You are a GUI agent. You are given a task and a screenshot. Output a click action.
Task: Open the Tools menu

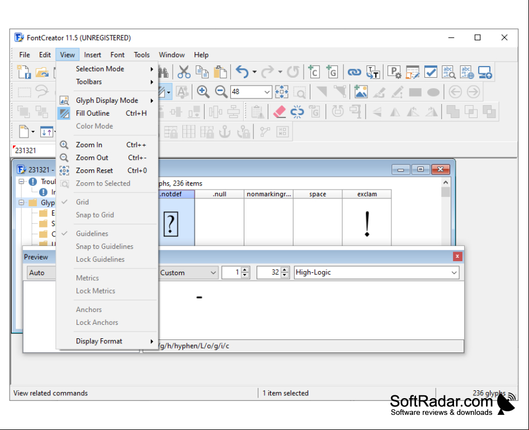coord(141,55)
